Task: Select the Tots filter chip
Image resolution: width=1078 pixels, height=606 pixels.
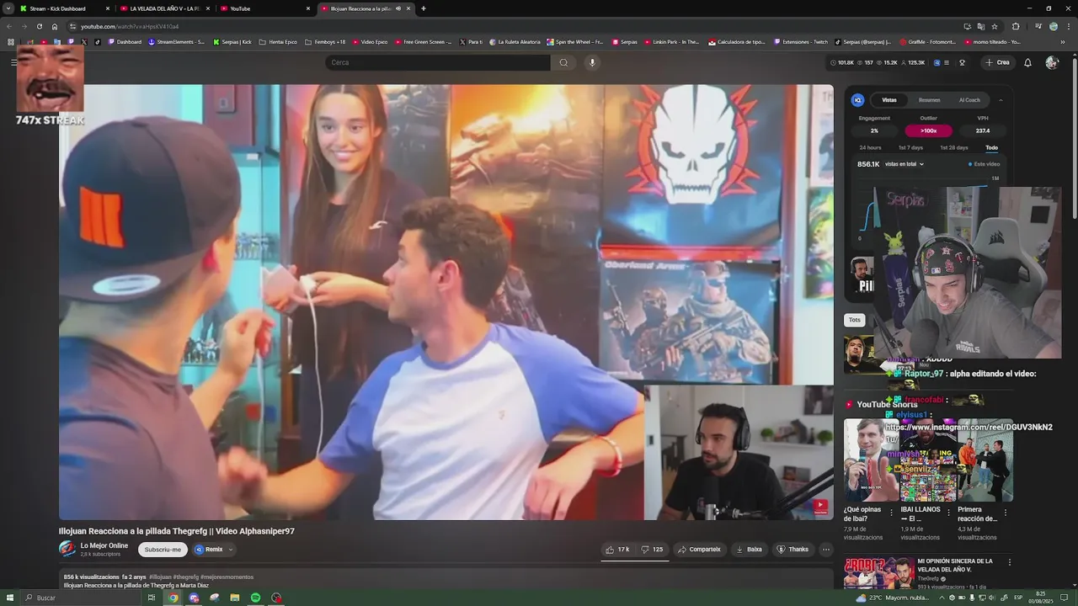Action: click(x=854, y=320)
